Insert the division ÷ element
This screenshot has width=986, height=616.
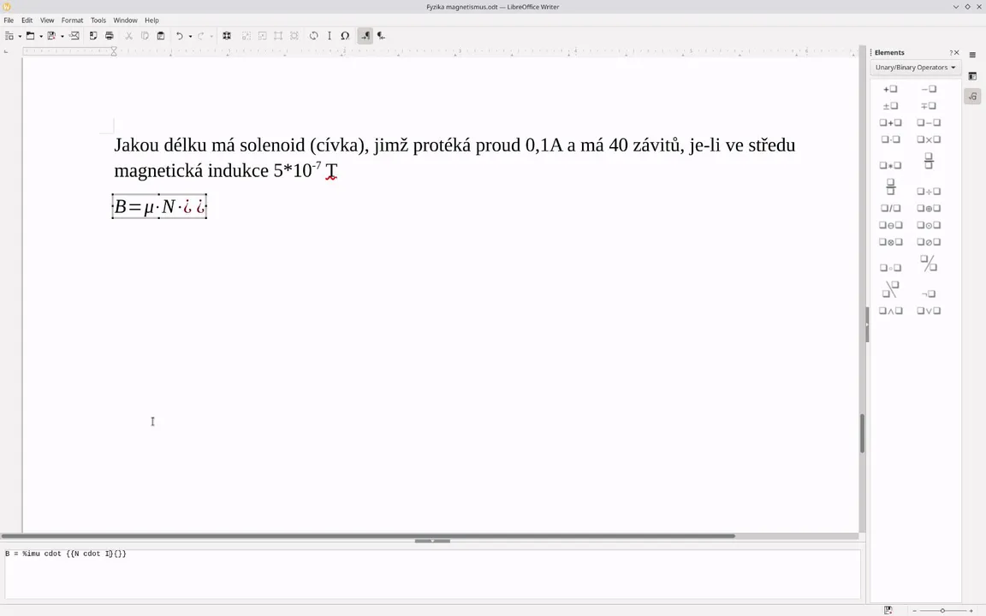pos(929,192)
